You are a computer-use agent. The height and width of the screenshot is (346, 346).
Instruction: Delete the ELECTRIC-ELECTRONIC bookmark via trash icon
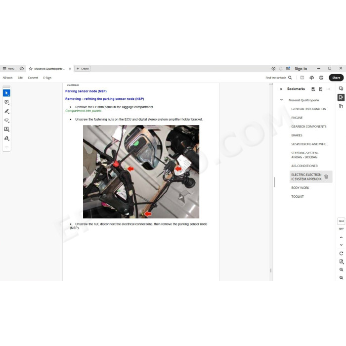[x=326, y=176]
